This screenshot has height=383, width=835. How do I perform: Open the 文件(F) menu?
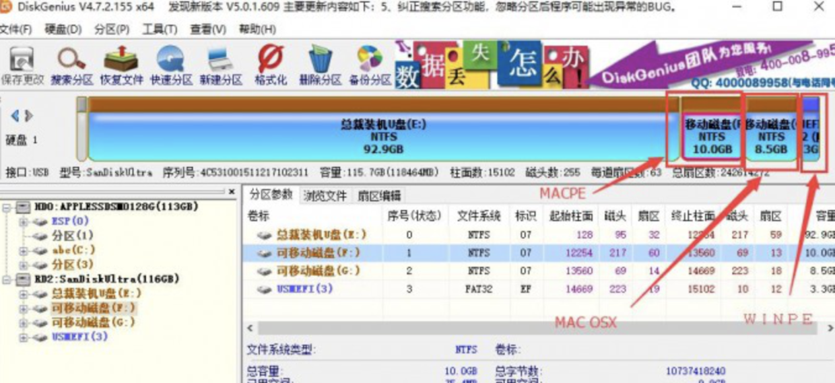(x=16, y=30)
